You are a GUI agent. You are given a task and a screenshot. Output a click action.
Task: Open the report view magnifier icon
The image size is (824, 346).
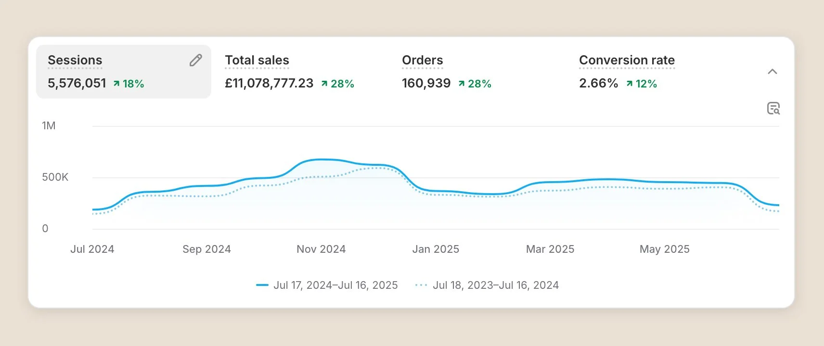(773, 108)
